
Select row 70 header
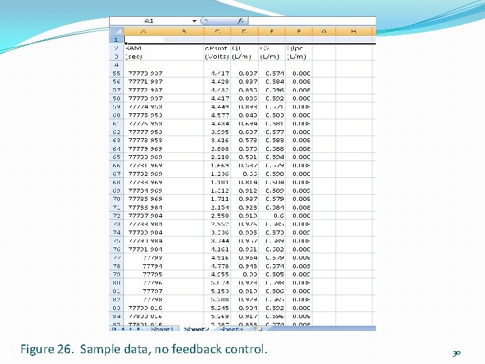click(x=117, y=199)
